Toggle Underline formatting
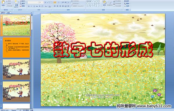The width and height of the screenshot is (174, 111). pyautogui.click(x=34, y=6)
